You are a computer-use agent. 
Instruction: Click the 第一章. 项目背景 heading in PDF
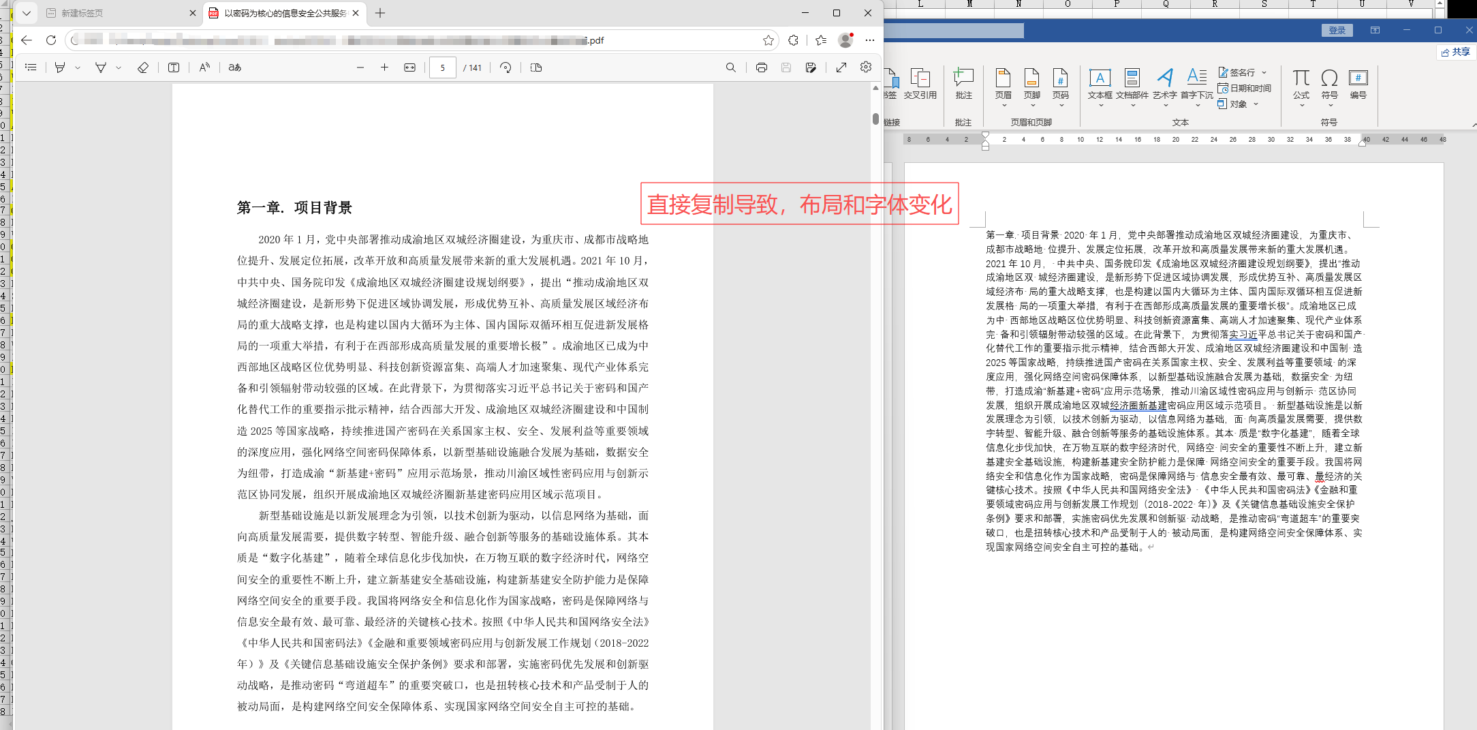tap(294, 208)
